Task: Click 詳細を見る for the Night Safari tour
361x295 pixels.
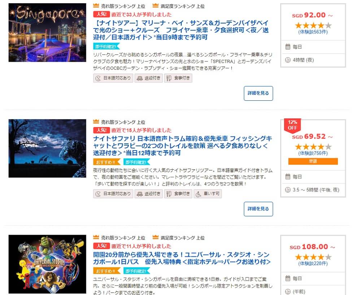Action: (x=258, y=209)
